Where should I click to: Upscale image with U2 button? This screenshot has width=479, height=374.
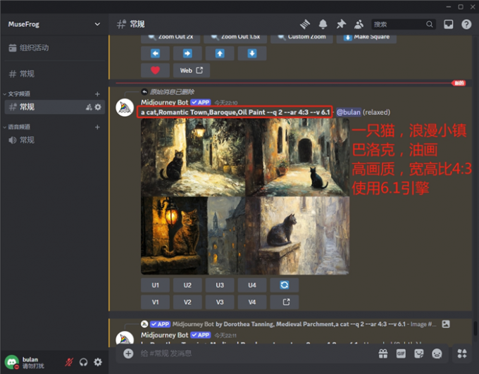pos(187,285)
